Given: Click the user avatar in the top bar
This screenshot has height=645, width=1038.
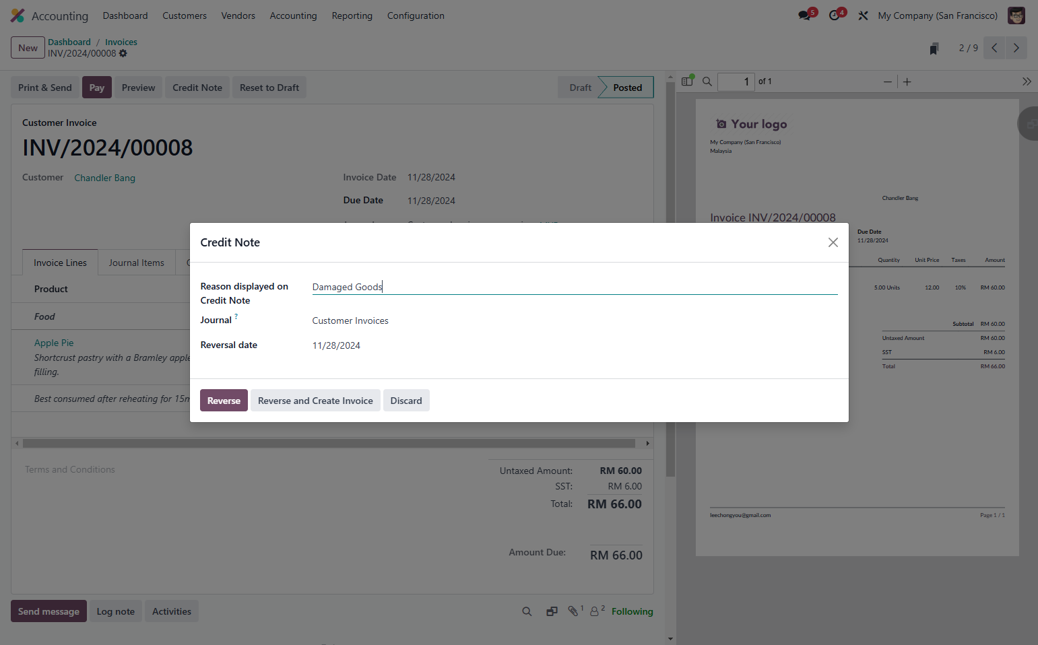Looking at the screenshot, I should pyautogui.click(x=1016, y=15).
